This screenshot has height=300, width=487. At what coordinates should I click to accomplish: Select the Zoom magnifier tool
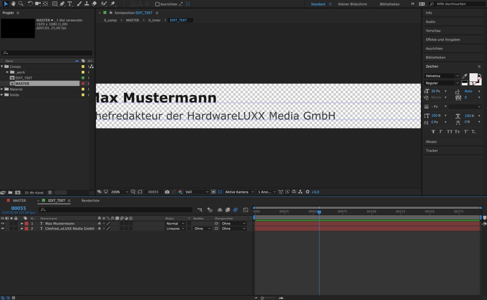(x=21, y=4)
